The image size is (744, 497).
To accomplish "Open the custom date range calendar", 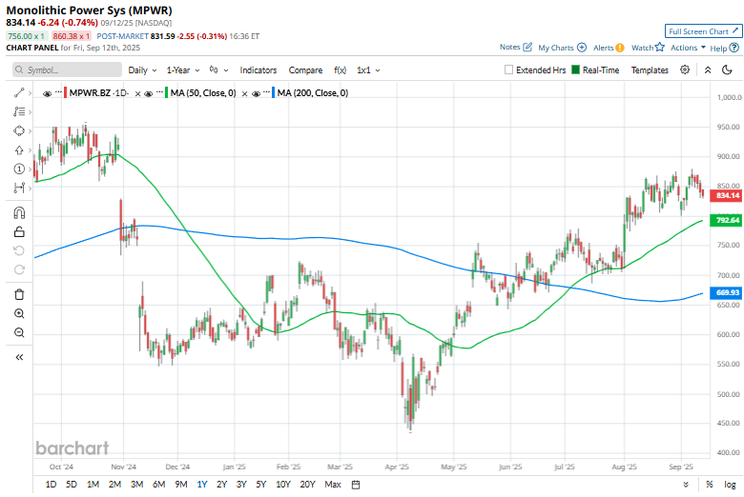I will coord(356,485).
